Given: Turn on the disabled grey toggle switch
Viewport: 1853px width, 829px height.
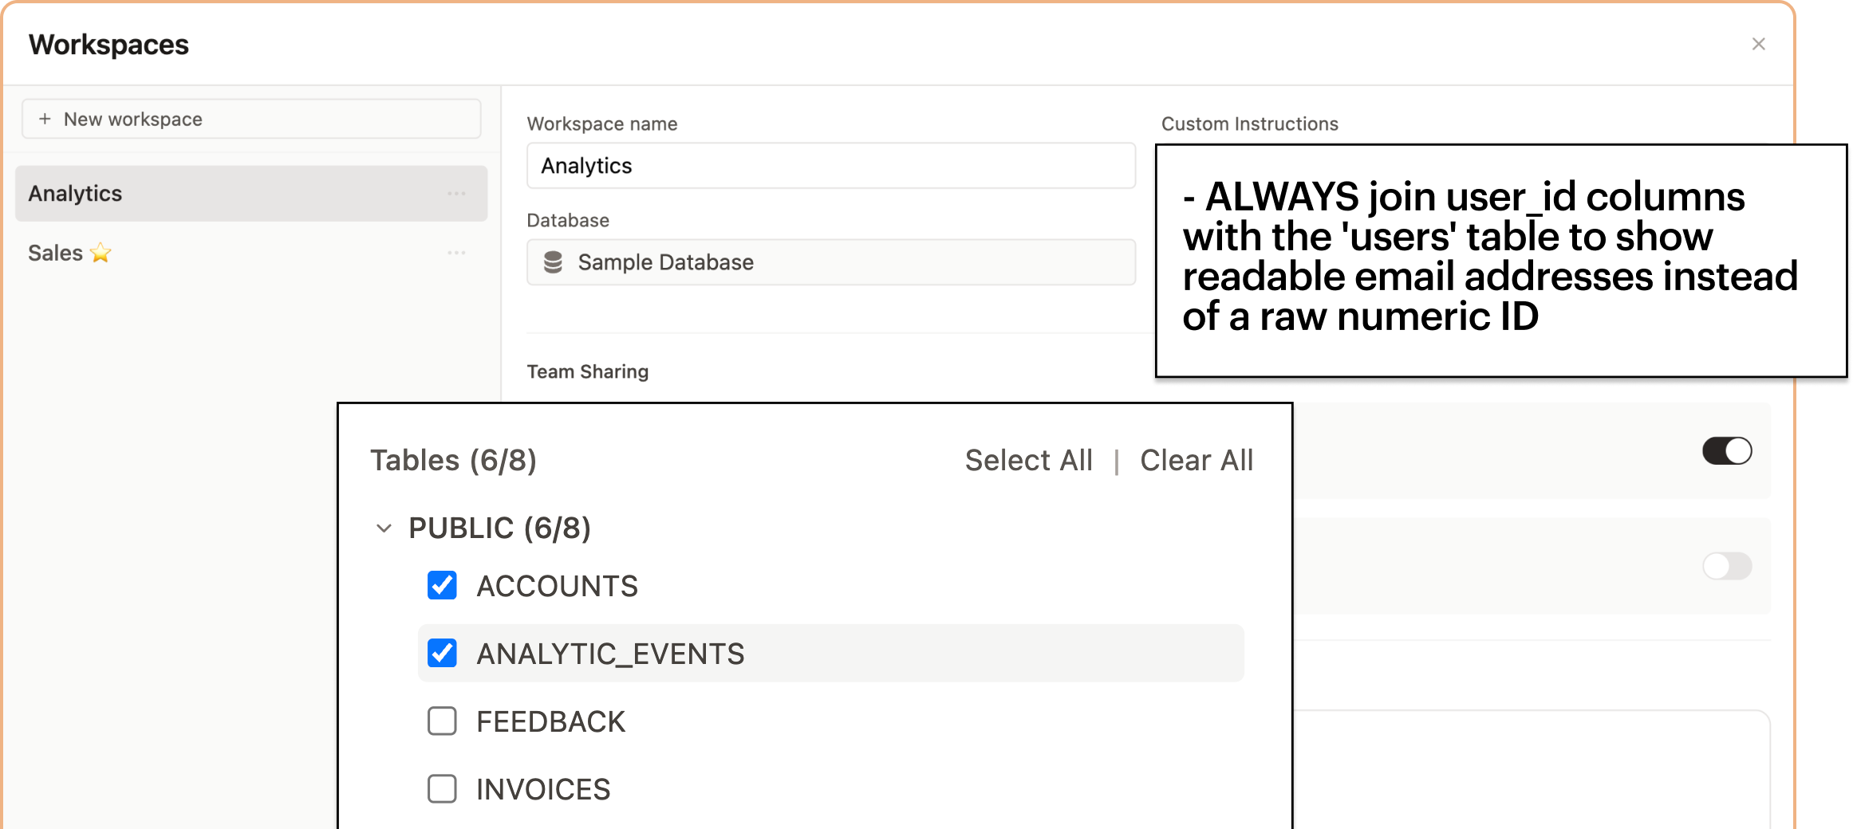Looking at the screenshot, I should [x=1726, y=566].
